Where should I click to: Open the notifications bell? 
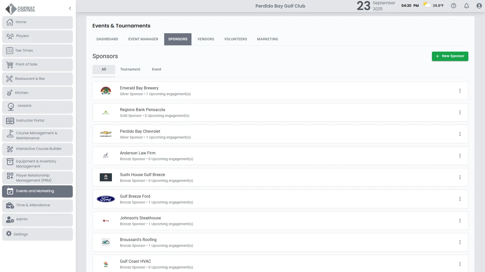467,6
